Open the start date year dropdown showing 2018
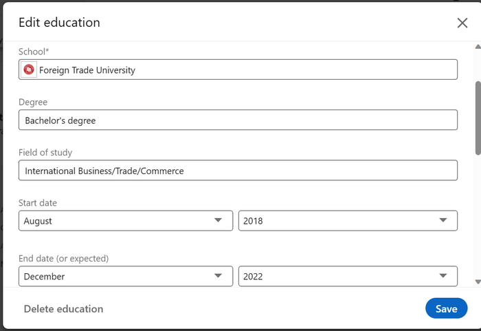 348,221
